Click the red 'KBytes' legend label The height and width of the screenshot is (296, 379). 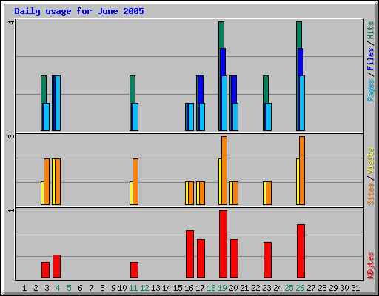[370, 266]
